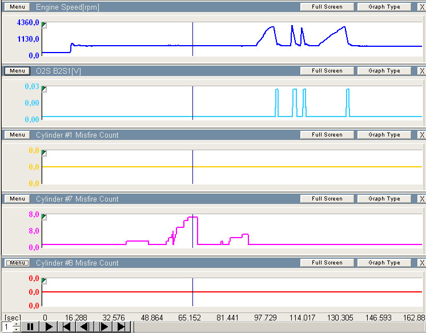Viewport: 426px width, 333px height.
Task: Open Graph Type for Engine Speed
Action: [x=384, y=7]
